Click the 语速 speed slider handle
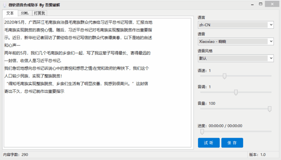 (x=224, y=76)
